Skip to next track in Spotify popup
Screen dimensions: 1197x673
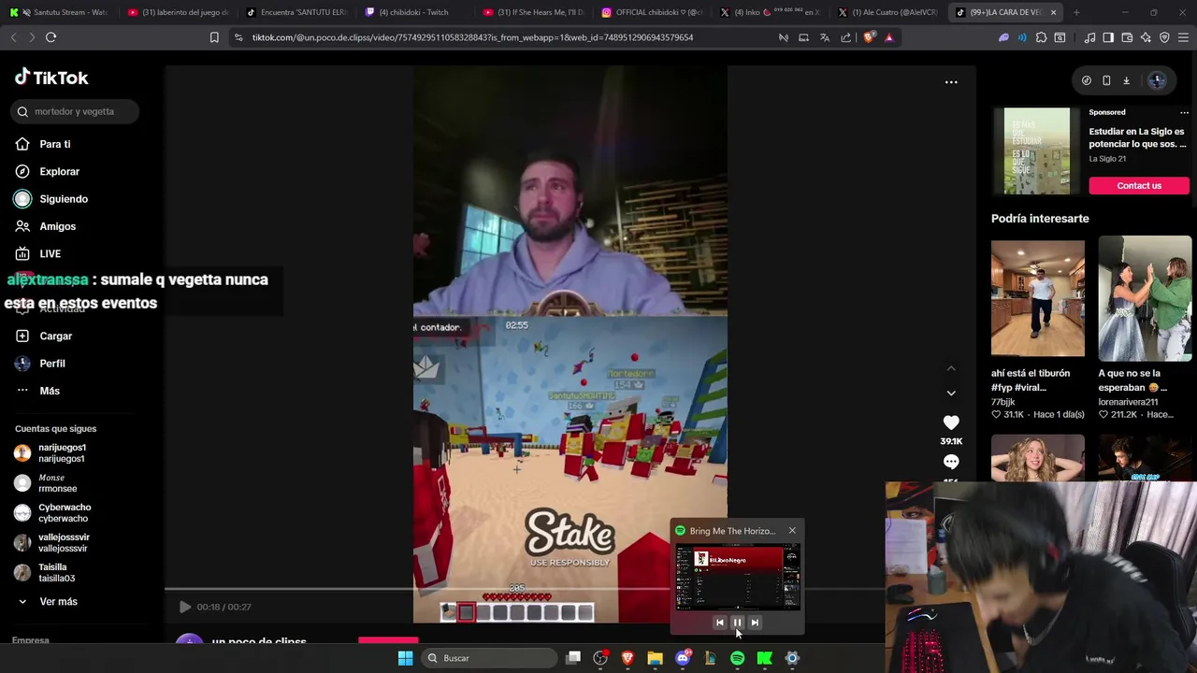click(x=755, y=623)
